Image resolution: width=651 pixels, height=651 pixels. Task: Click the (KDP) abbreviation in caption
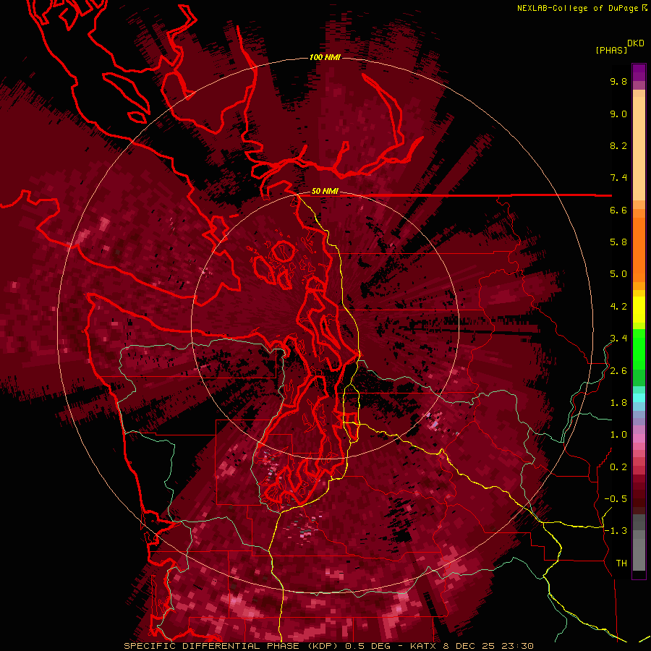click(321, 646)
